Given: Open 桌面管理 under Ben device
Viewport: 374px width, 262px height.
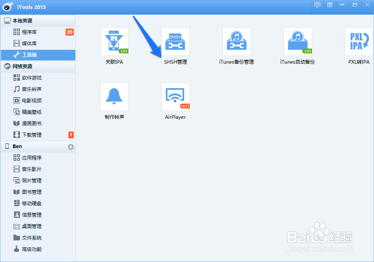Looking at the screenshot, I should (x=38, y=226).
